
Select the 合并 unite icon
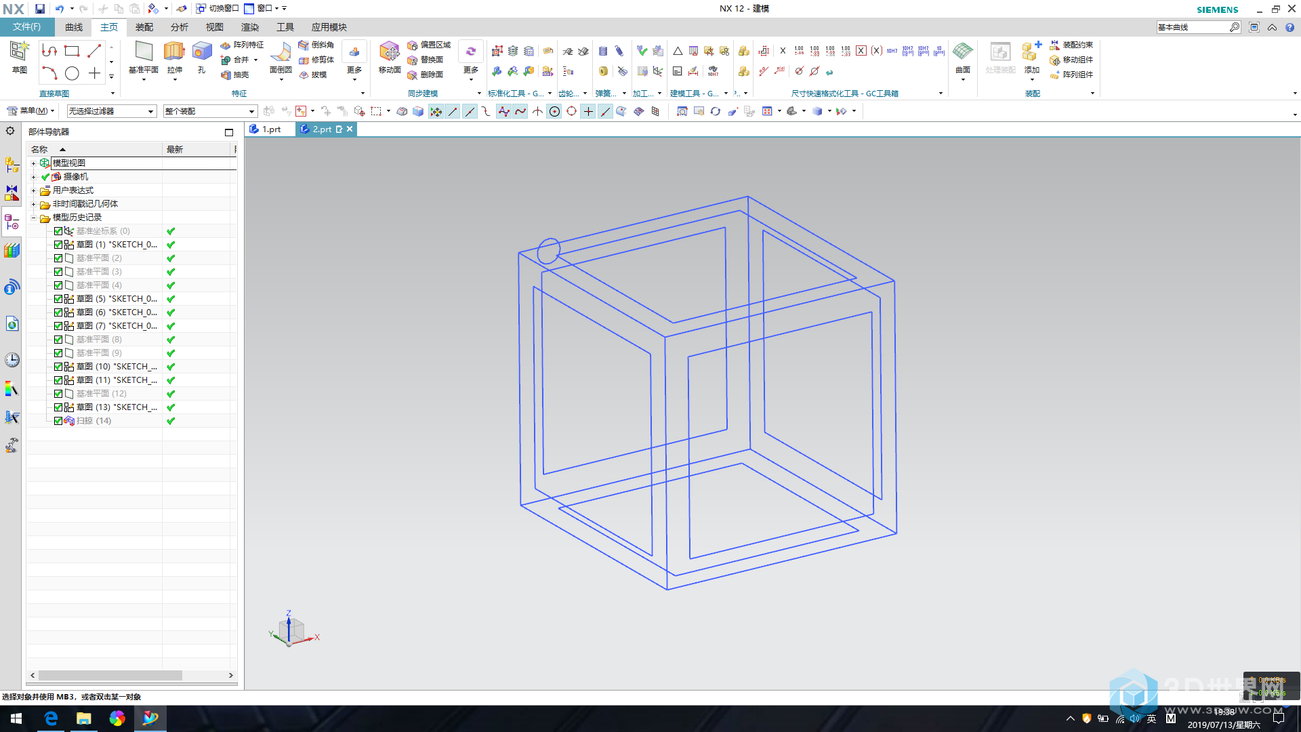(x=226, y=60)
